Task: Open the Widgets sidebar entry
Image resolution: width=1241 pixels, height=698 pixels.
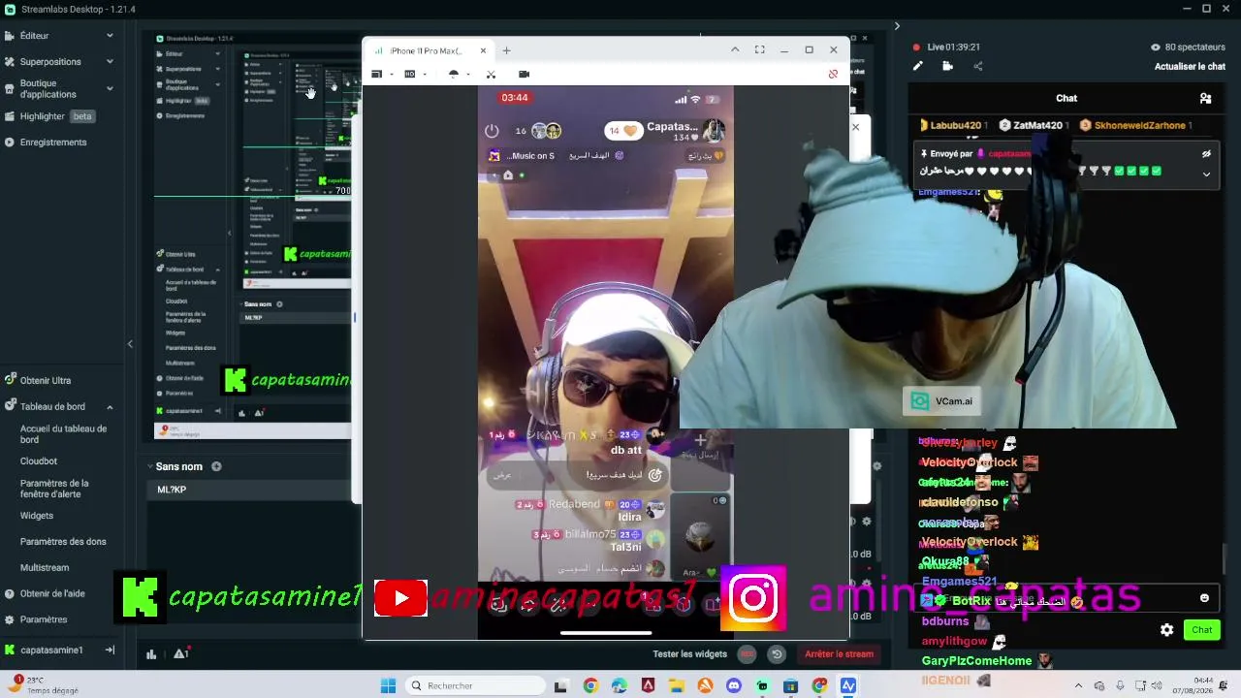Action: (x=37, y=516)
